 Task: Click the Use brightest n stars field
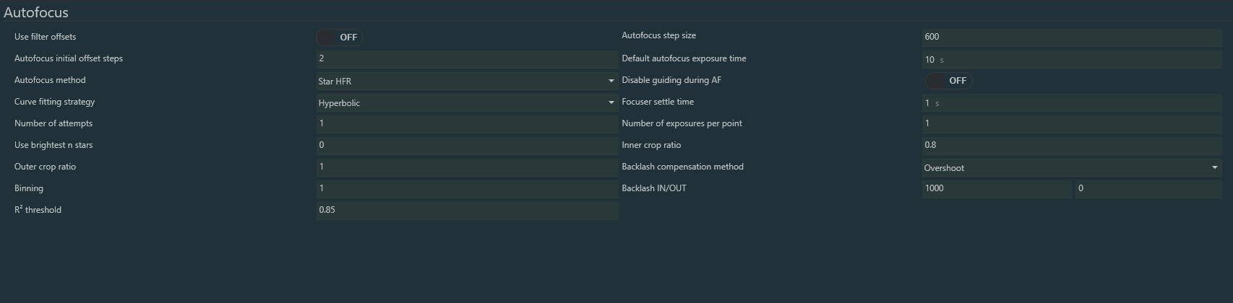click(x=466, y=145)
